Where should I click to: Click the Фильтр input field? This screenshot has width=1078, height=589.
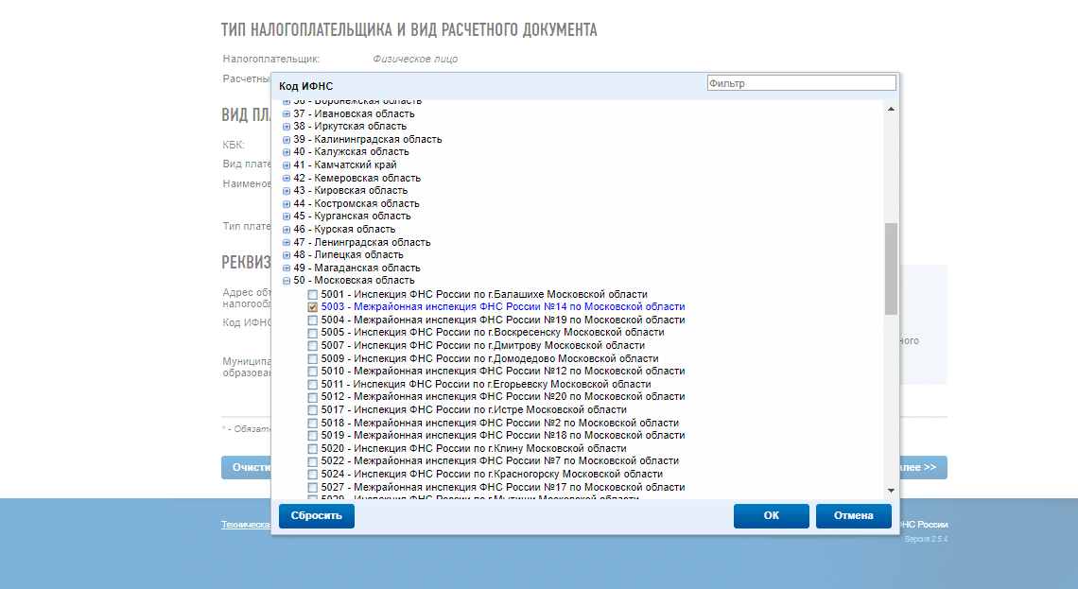(x=801, y=83)
